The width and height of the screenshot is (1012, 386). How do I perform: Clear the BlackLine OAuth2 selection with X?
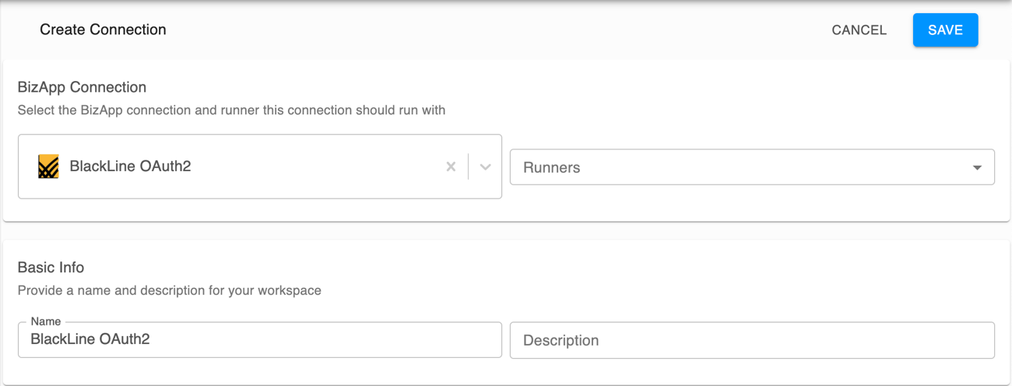tap(451, 167)
